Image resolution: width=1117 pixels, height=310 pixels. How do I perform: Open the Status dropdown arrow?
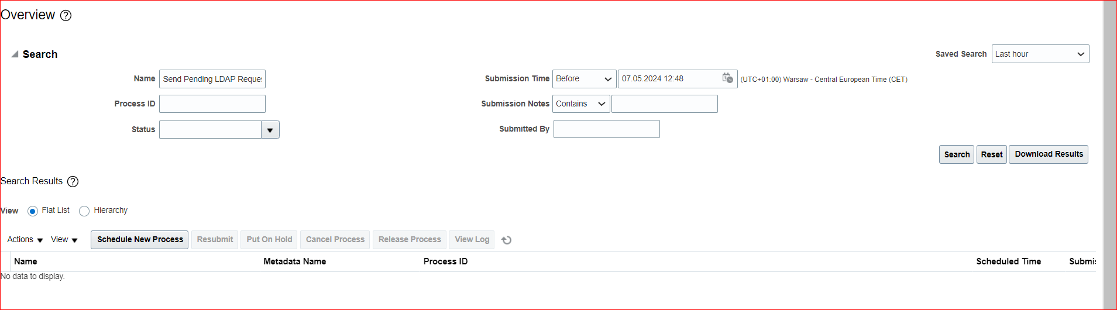(270, 130)
